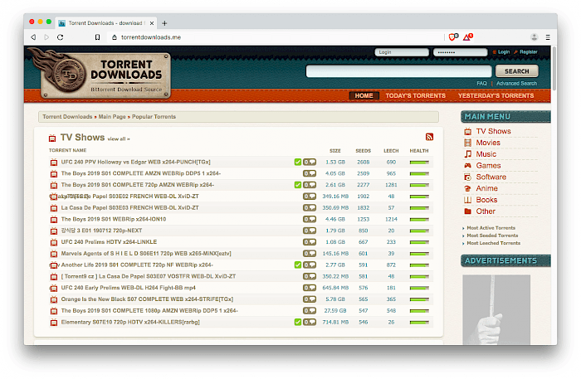This screenshot has width=581, height=379.
Task: Click the Music note icon in Main Menu
Action: pyautogui.click(x=468, y=154)
